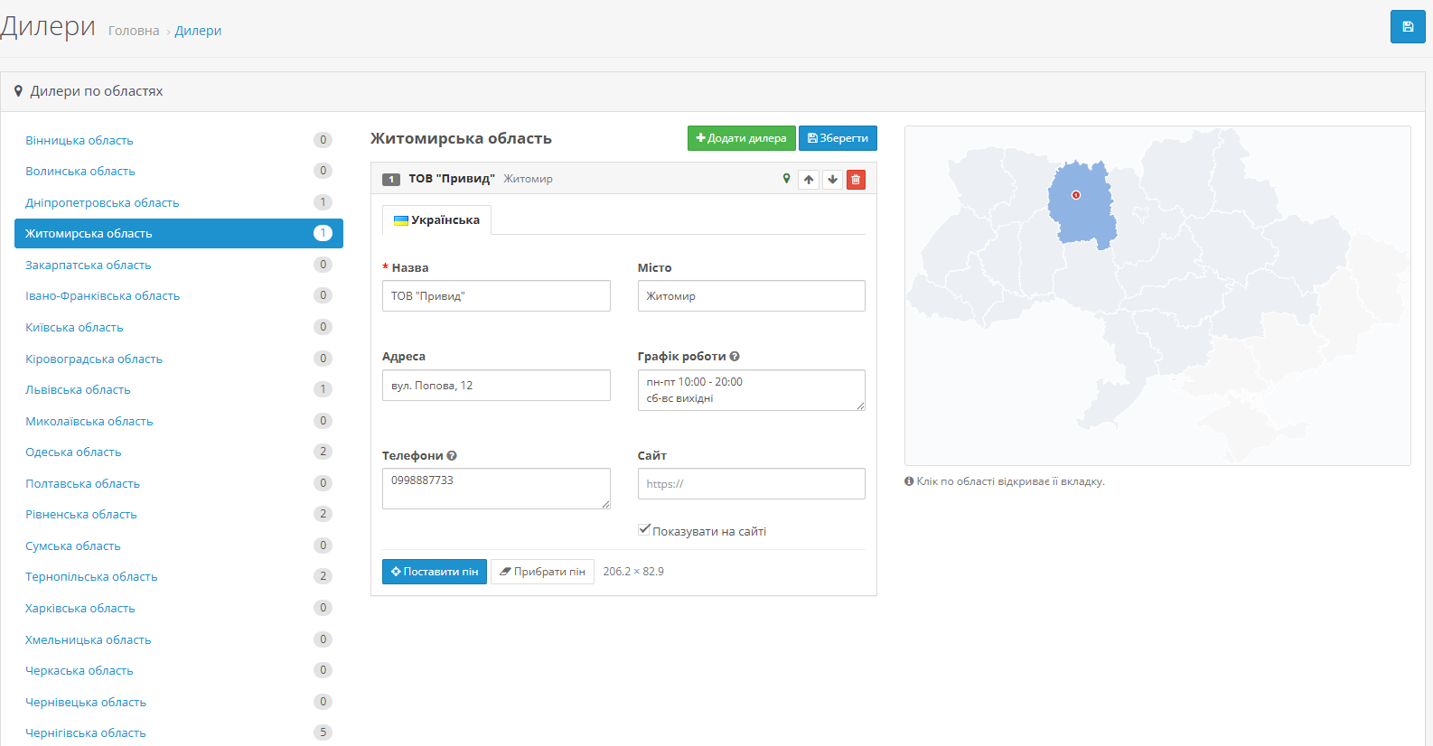The width and height of the screenshot is (1433, 746).
Task: Open Головна breadcrumb link
Action: (134, 31)
